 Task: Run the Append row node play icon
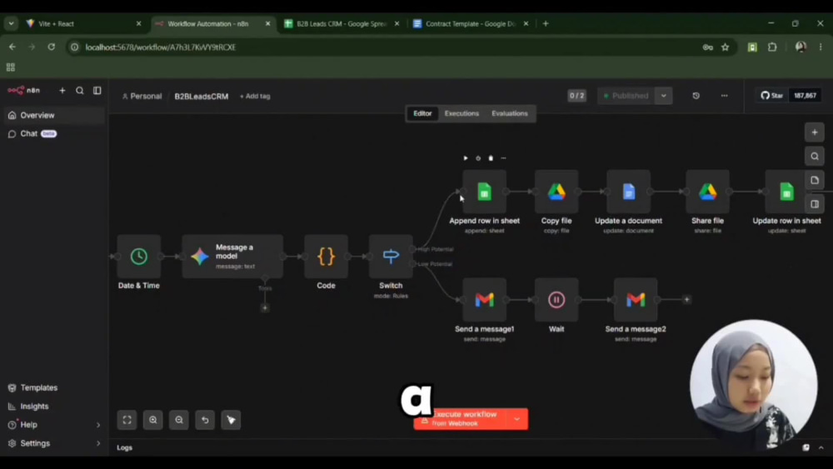tap(466, 158)
